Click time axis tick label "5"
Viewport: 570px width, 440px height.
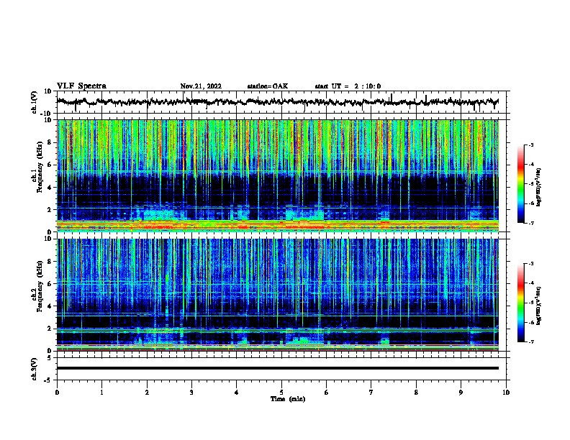click(281, 393)
